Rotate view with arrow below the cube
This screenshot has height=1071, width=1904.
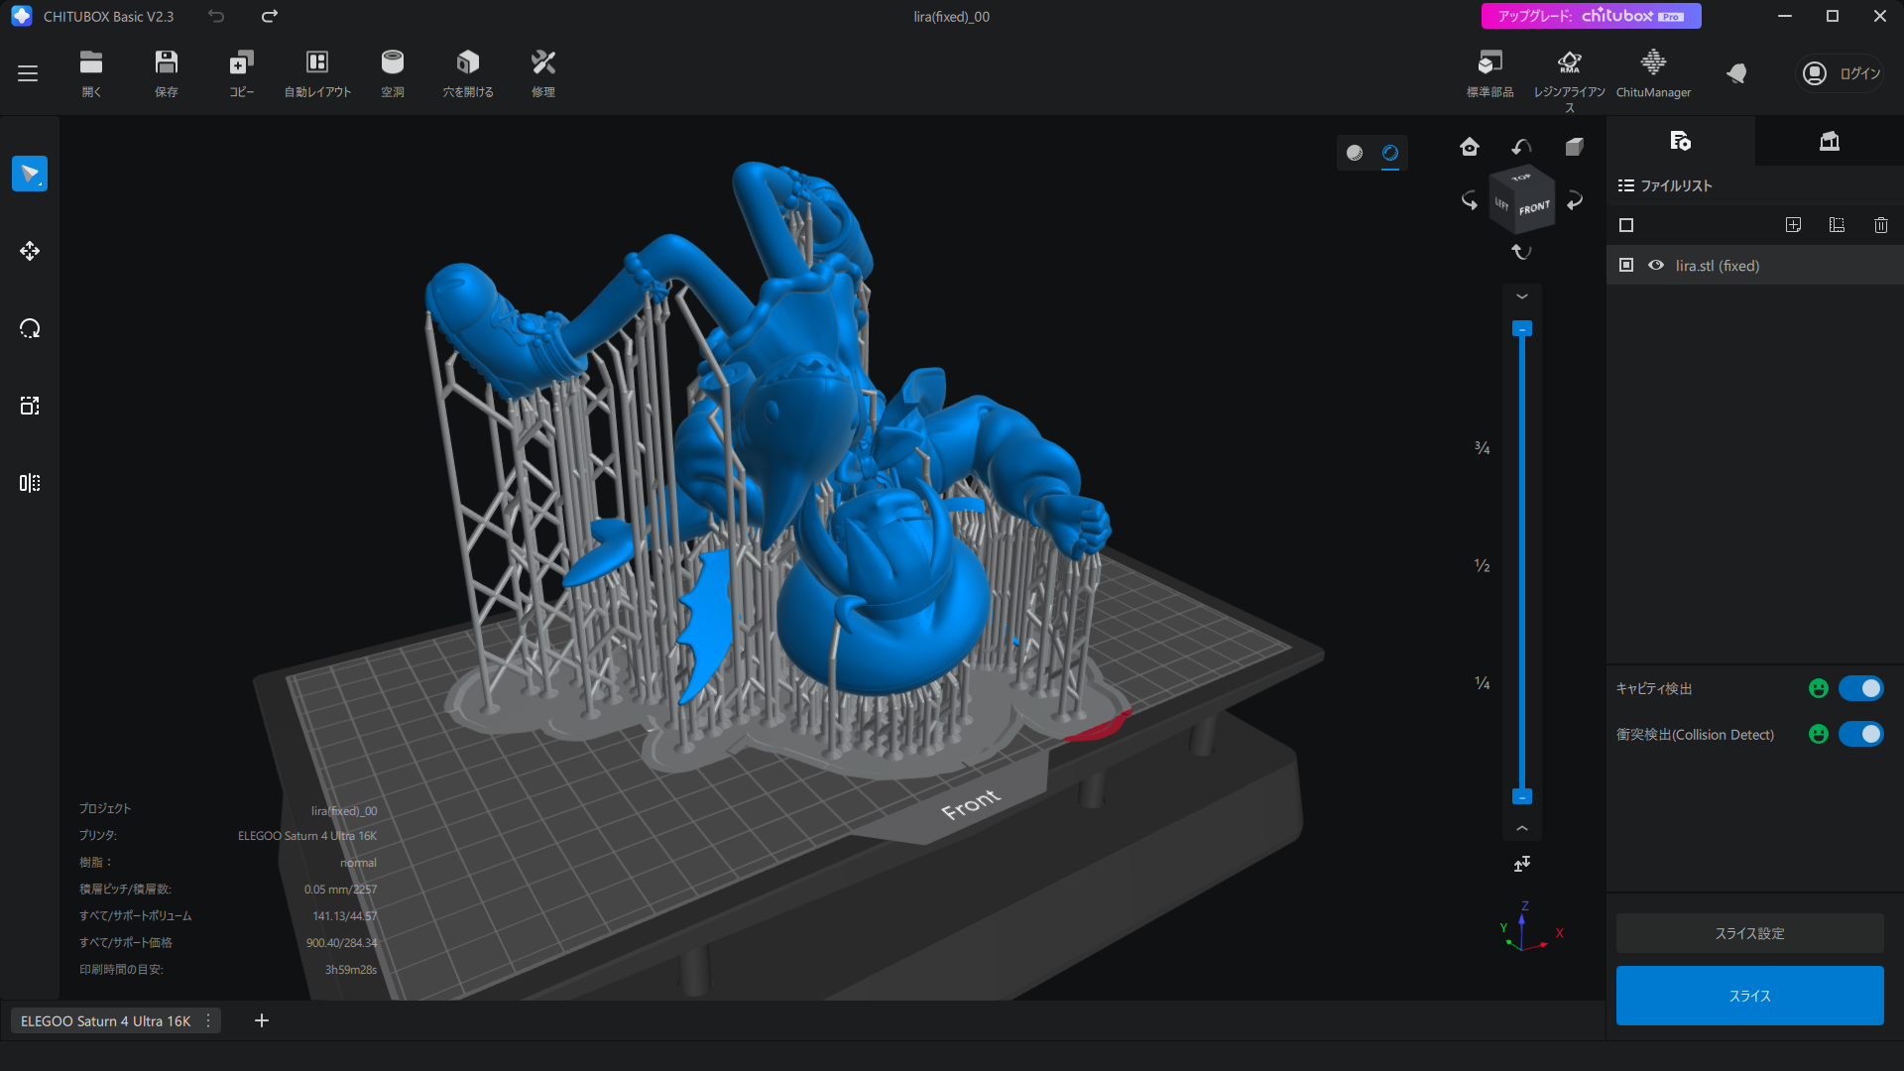(1521, 252)
